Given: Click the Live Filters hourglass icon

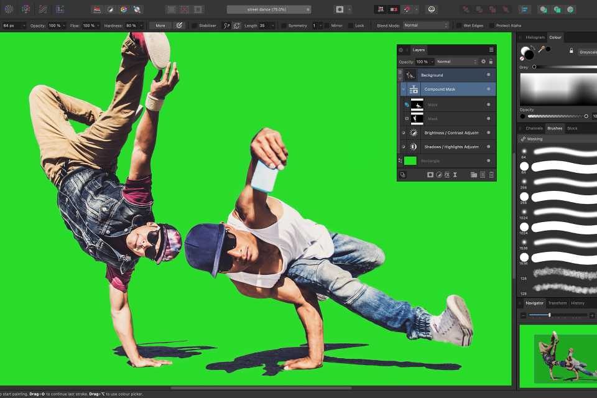Looking at the screenshot, I should point(455,175).
